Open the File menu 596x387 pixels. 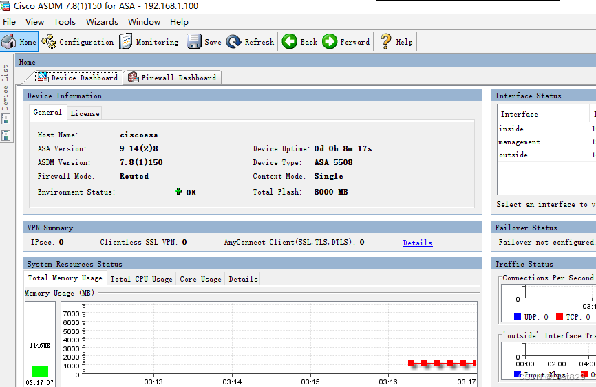tap(9, 21)
